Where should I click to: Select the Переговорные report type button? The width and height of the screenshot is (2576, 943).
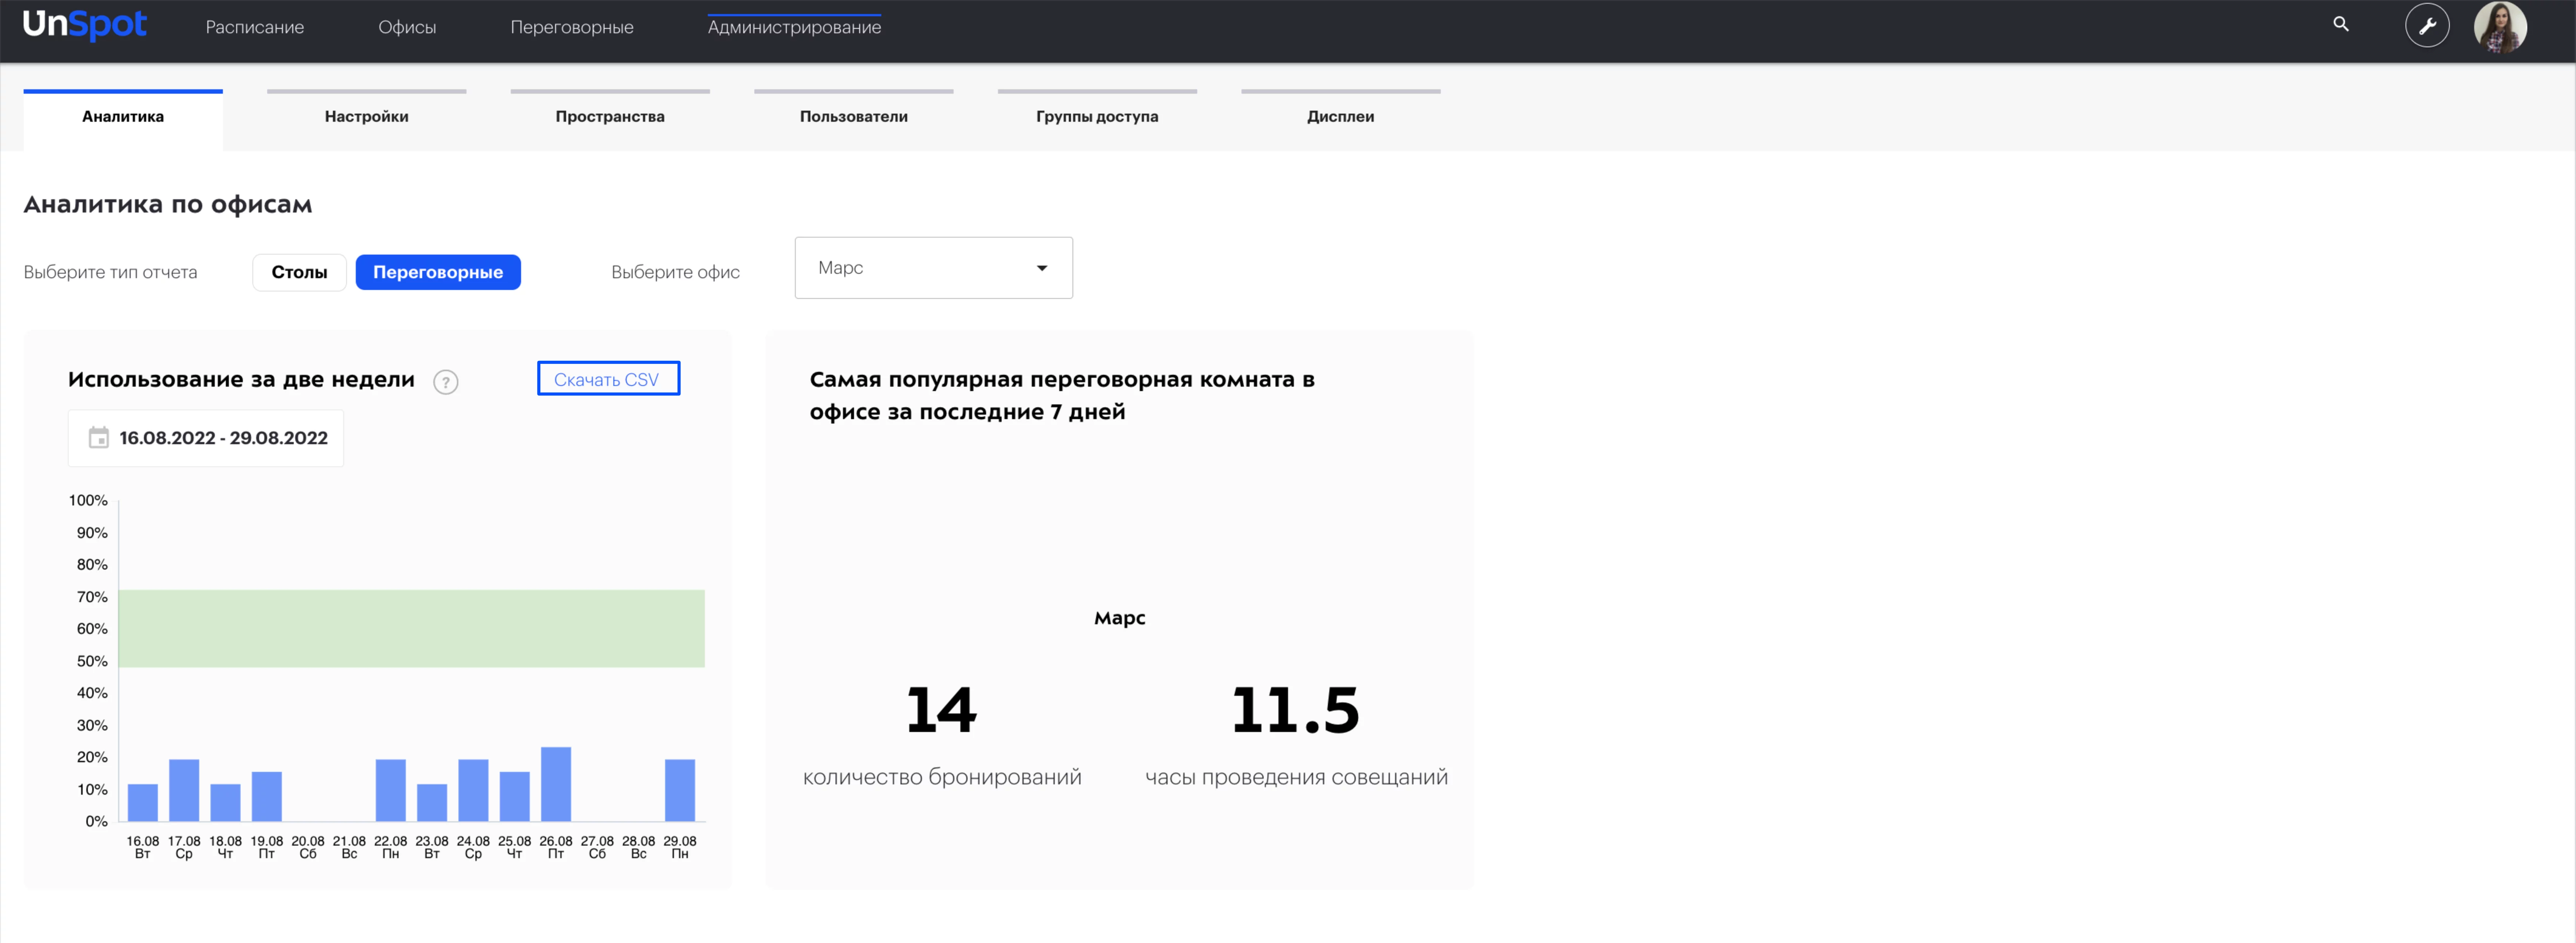(438, 272)
